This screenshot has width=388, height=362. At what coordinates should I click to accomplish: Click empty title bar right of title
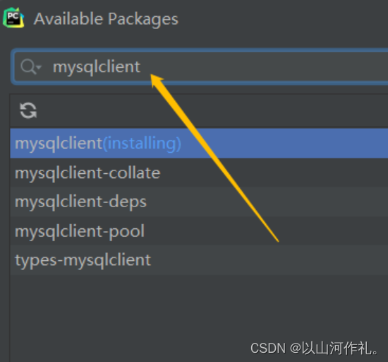[282, 19]
